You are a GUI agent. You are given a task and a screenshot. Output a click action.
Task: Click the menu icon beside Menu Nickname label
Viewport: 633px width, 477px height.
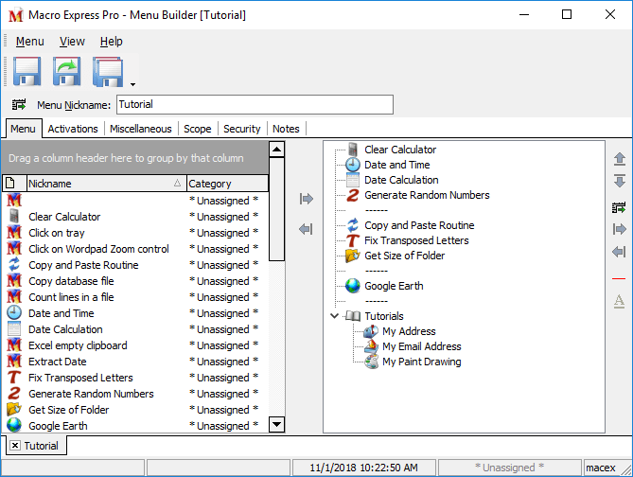click(x=19, y=105)
